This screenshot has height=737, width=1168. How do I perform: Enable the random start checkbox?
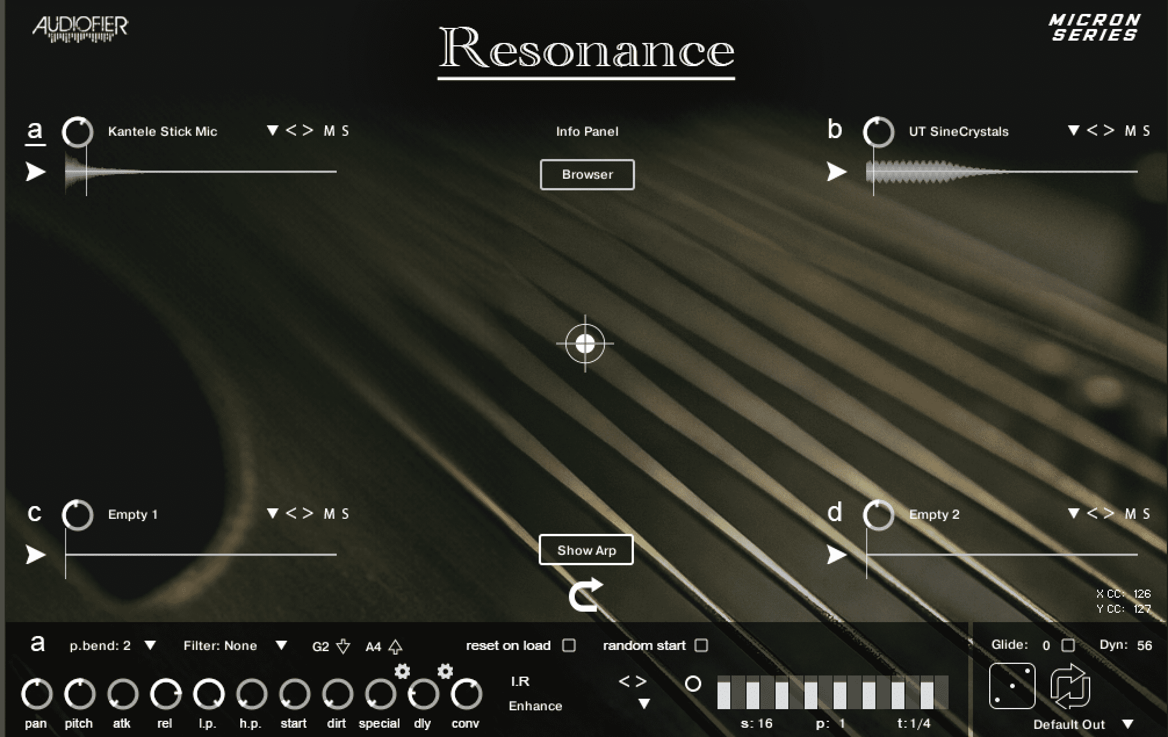click(x=702, y=645)
